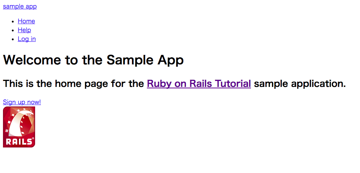Click the "Welcome to the Sample App" heading
Viewport: 360px width, 173px height.
pyautogui.click(x=93, y=60)
